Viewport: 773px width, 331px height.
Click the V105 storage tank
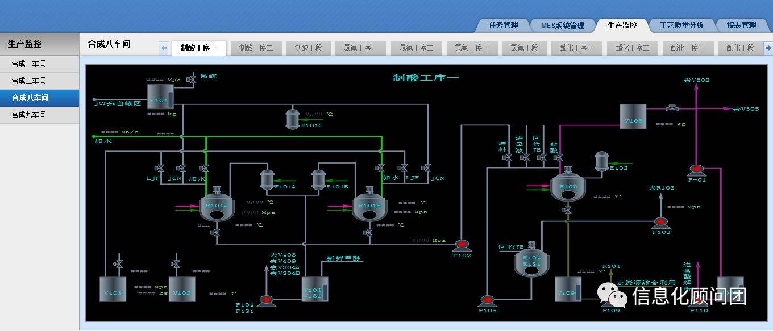coord(633,117)
